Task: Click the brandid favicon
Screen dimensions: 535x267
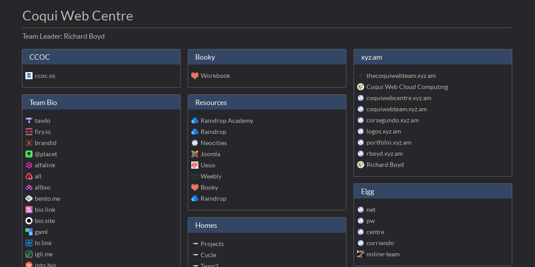Action: (x=29, y=143)
